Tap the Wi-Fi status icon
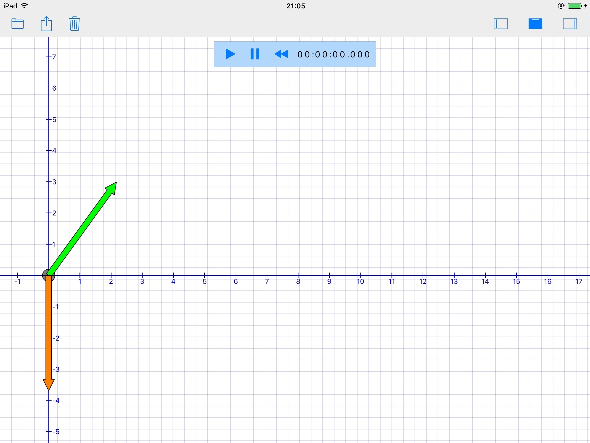 [25, 6]
